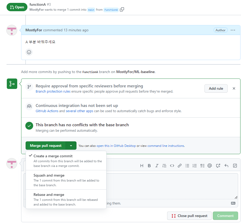This screenshot has width=241, height=223.
Task: Open the merge method dropdown arrow
Action: click(x=71, y=146)
